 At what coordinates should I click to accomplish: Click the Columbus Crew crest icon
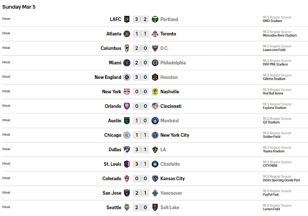127,48
